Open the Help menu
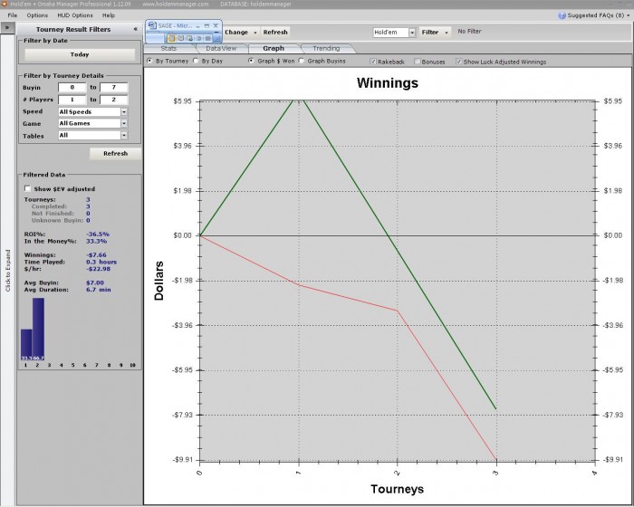 point(109,15)
